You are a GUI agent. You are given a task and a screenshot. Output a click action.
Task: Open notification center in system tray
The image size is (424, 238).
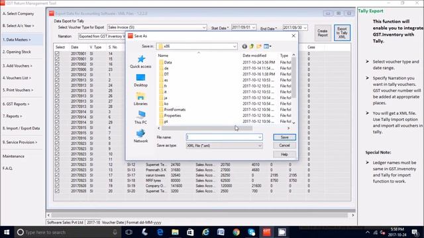tap(415, 232)
